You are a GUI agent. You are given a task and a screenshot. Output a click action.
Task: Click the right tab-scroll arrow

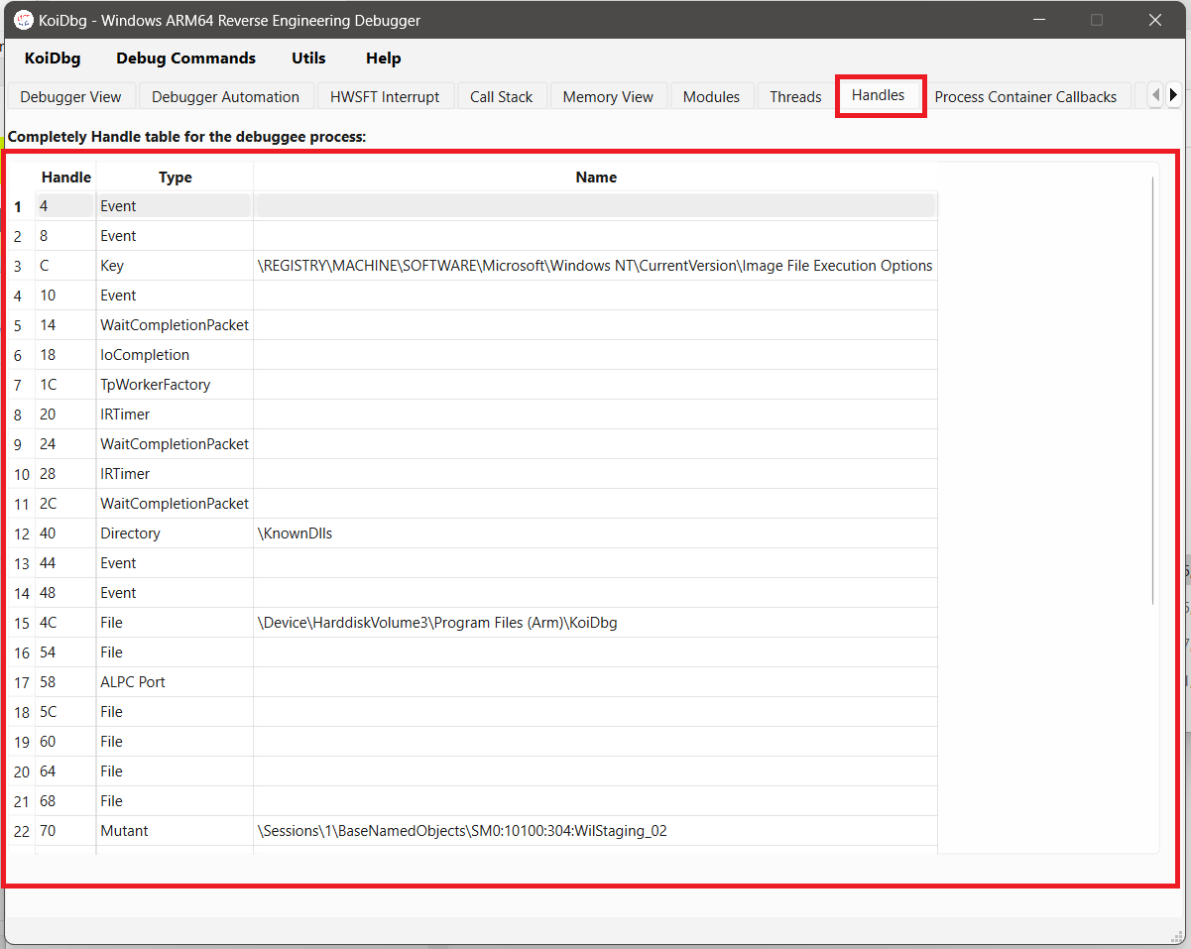[x=1173, y=96]
